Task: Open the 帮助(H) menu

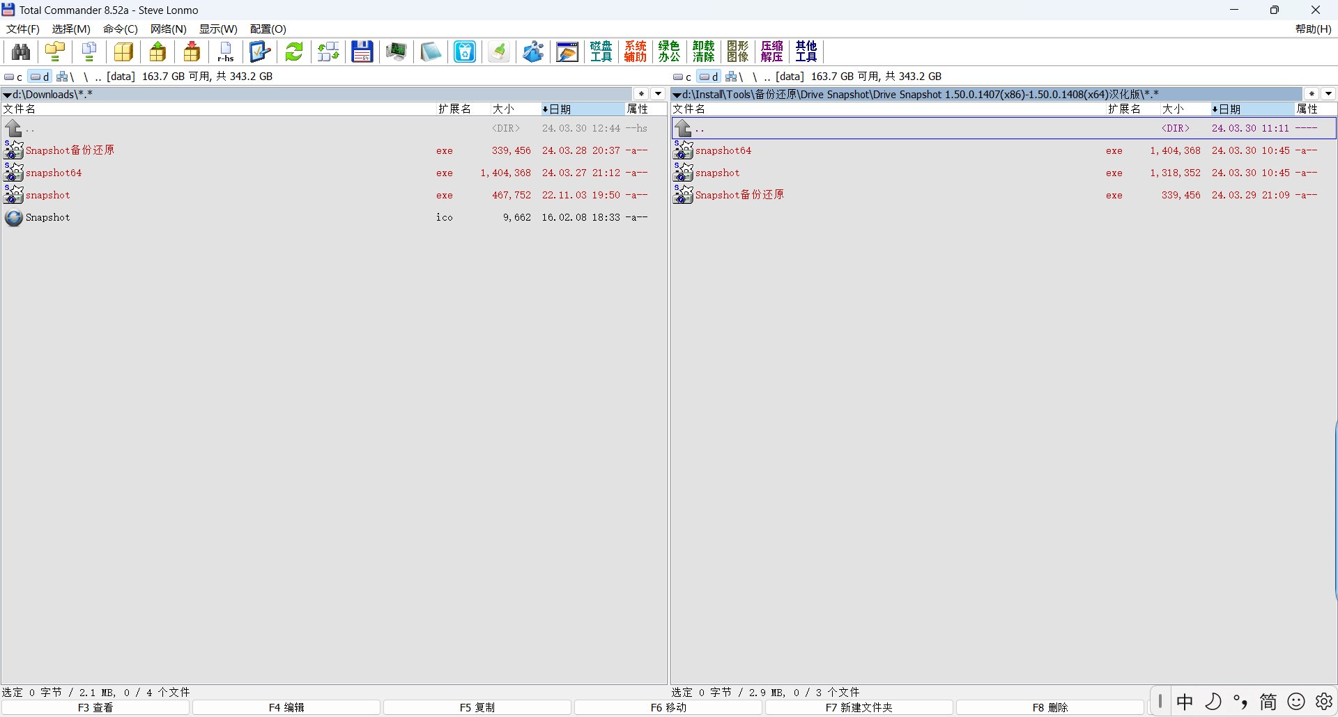Action: click(1313, 29)
